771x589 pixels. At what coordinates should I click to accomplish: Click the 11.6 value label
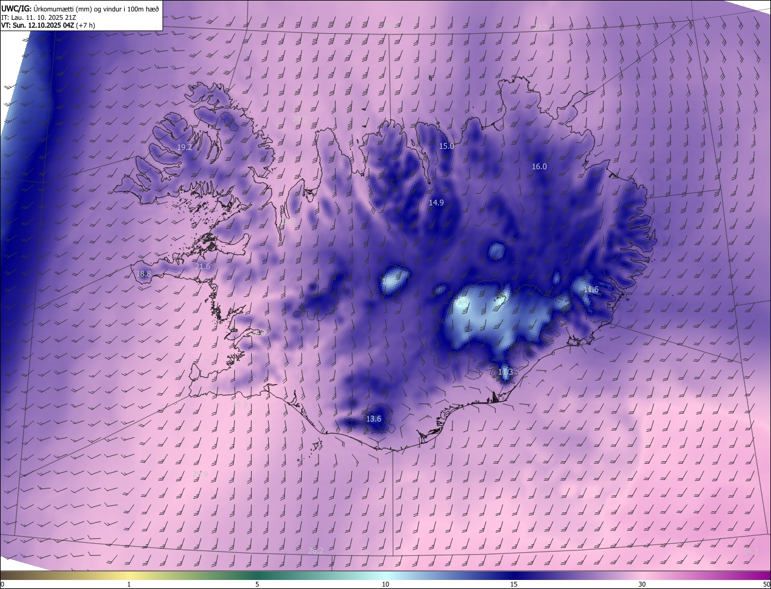click(x=591, y=290)
